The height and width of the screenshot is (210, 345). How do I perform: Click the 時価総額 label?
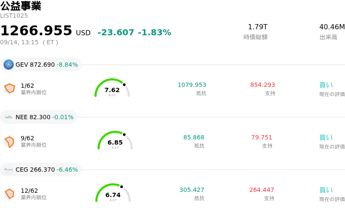click(x=255, y=37)
